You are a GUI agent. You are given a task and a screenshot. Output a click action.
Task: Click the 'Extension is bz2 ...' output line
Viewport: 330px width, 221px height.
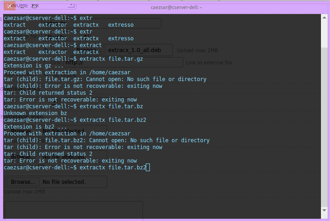tap(35, 127)
